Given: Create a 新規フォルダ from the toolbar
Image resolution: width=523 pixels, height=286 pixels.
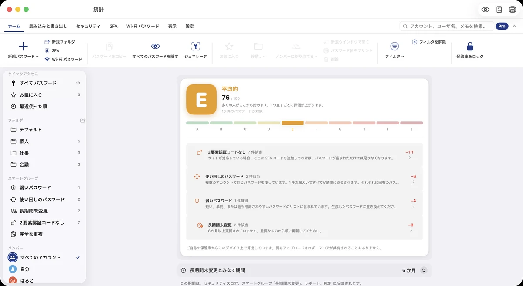Looking at the screenshot, I should (x=60, y=42).
